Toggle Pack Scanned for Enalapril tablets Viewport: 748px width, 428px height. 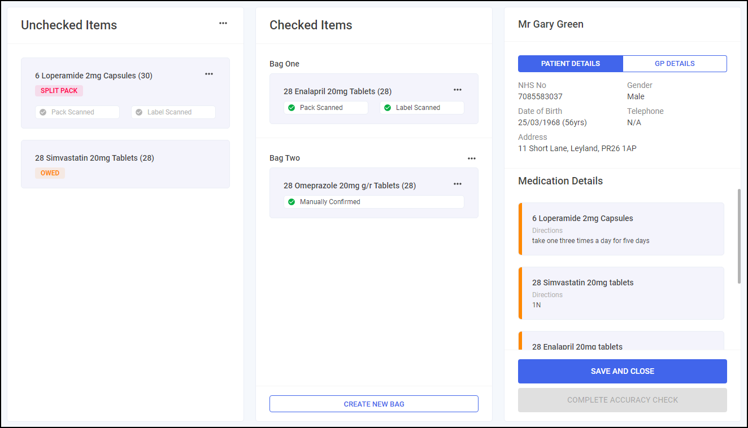[x=326, y=108]
